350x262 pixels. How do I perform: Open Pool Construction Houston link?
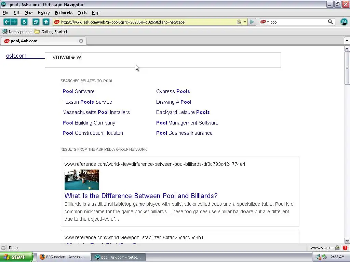tap(93, 133)
